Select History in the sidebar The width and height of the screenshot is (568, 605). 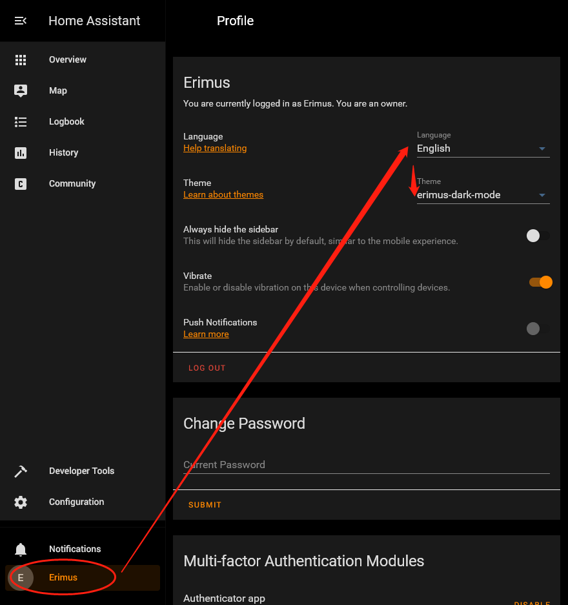coord(64,153)
